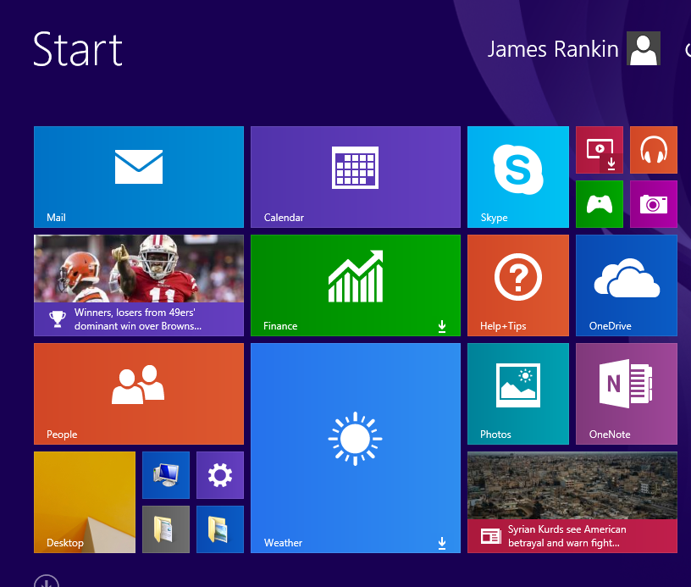This screenshot has width=691, height=587.
Task: Open the Calendar tile
Action: (x=356, y=177)
